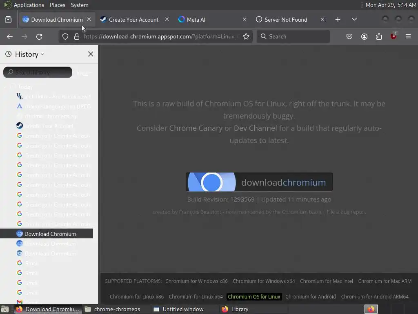
Task: Open the View options in the history sidebar
Action: tap(84, 73)
